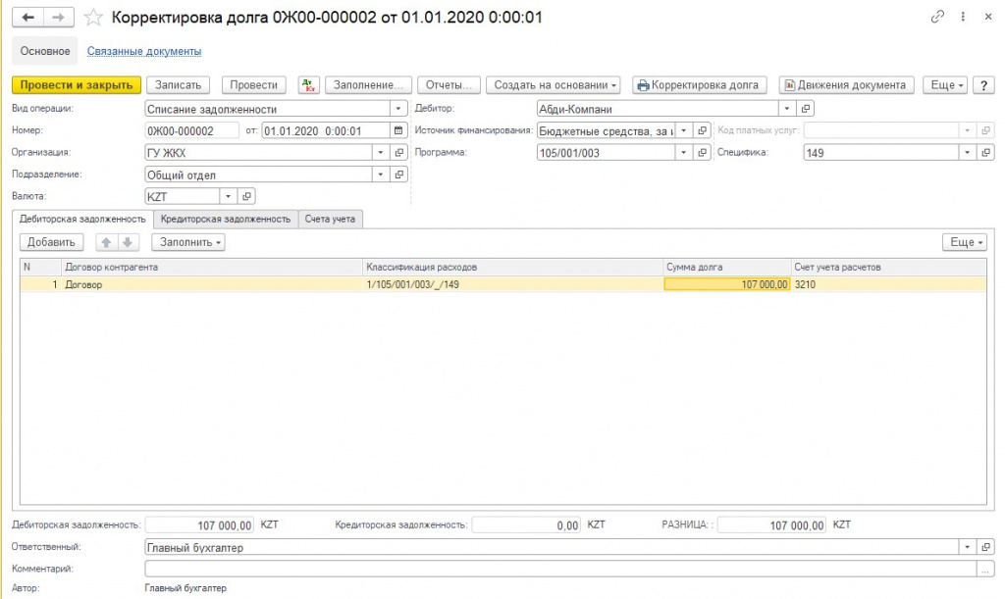Open Создать на основании dropdown menu
This screenshot has height=599, width=1005.
click(x=555, y=85)
